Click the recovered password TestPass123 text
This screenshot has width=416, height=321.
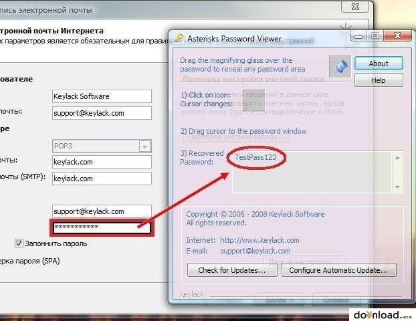(x=255, y=157)
